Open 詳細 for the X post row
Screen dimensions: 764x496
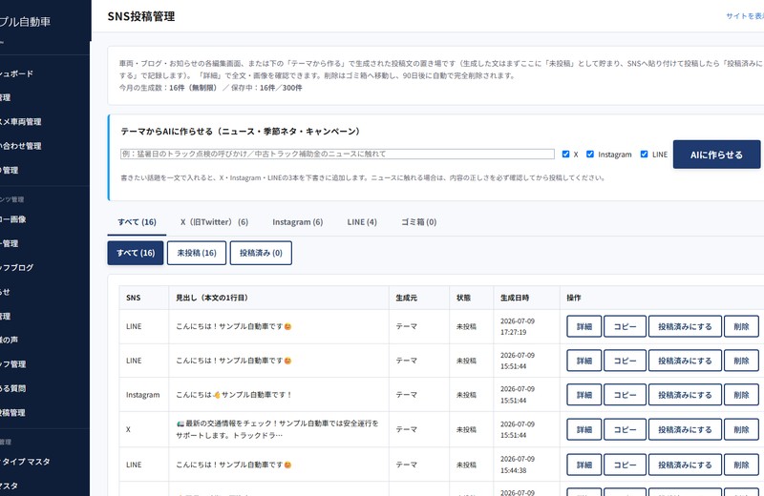(584, 430)
